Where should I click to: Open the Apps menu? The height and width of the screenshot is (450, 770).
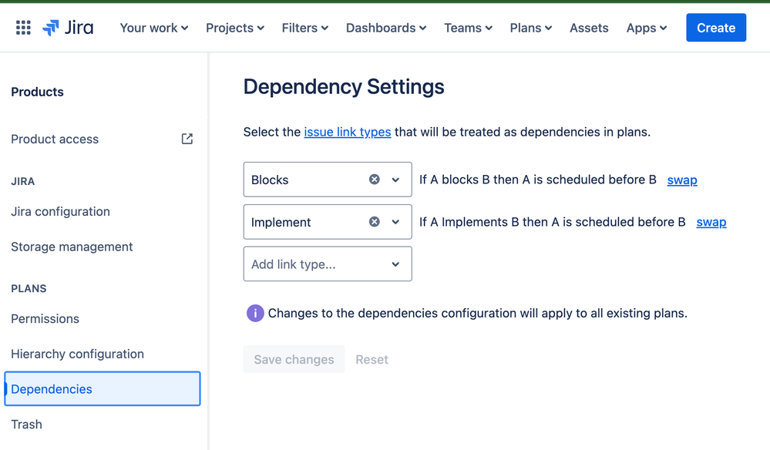pos(647,28)
